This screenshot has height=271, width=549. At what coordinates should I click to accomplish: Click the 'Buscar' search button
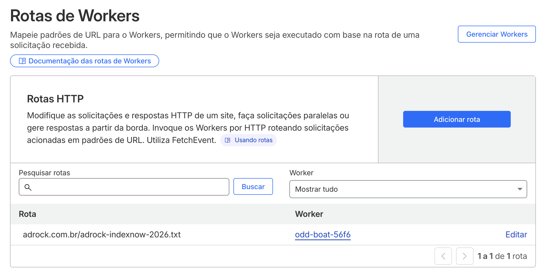coord(253,187)
